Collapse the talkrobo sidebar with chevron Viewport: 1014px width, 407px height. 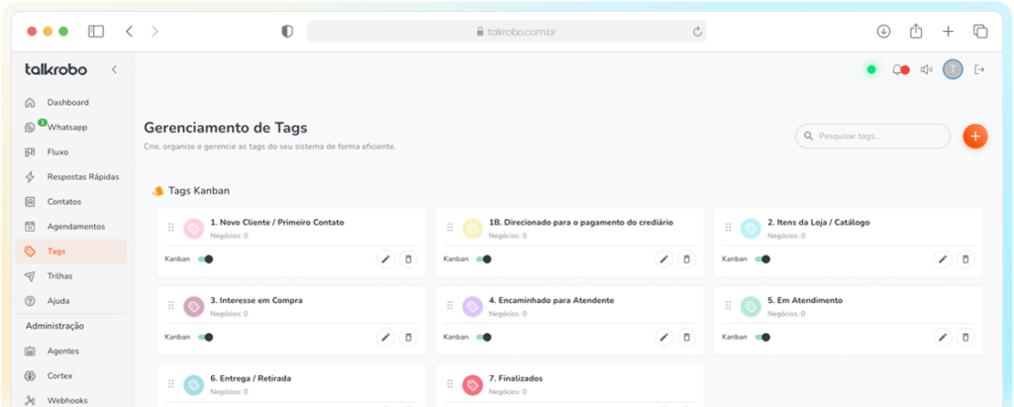point(114,69)
